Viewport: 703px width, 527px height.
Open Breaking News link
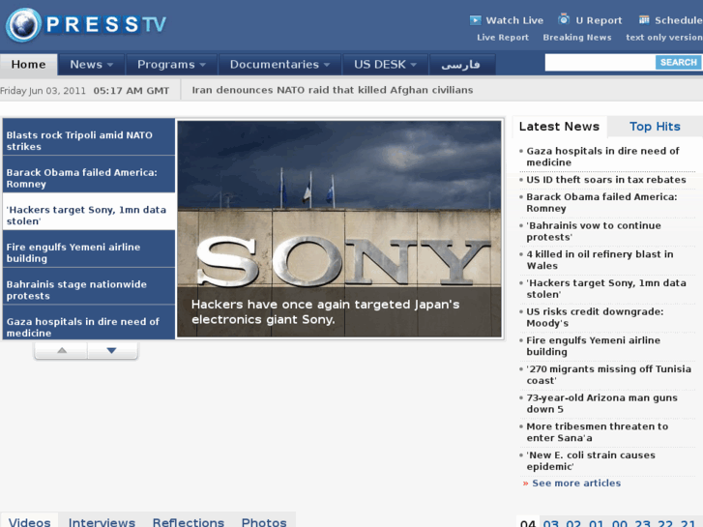pos(577,37)
